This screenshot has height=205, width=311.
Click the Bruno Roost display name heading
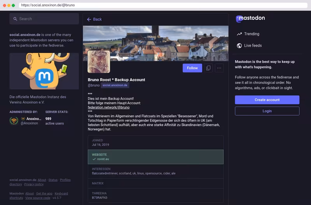pyautogui.click(x=116, y=80)
